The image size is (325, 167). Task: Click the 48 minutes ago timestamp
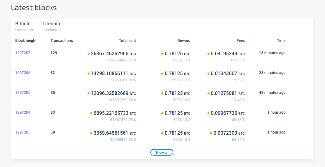[x=272, y=93]
